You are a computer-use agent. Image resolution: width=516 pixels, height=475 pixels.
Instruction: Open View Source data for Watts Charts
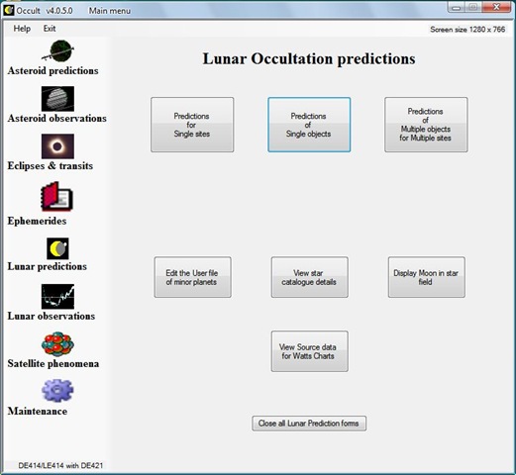tap(310, 351)
